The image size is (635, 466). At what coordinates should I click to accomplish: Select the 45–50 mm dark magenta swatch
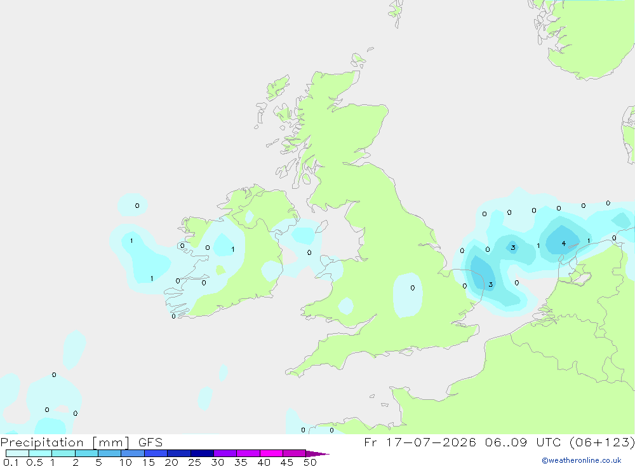pyautogui.click(x=294, y=453)
